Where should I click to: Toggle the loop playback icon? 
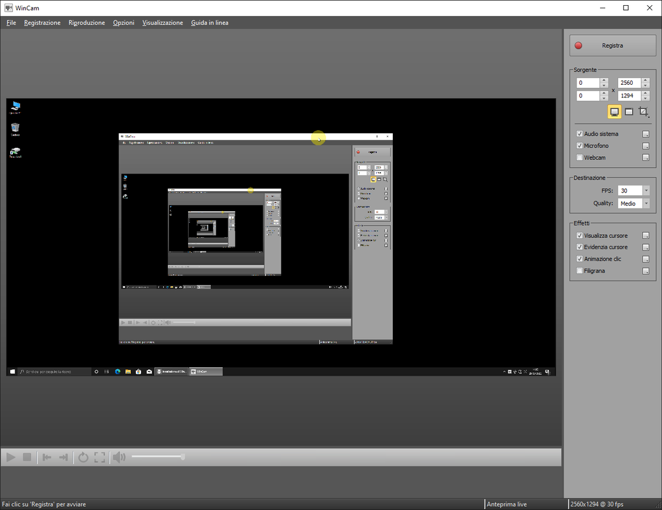click(x=83, y=457)
